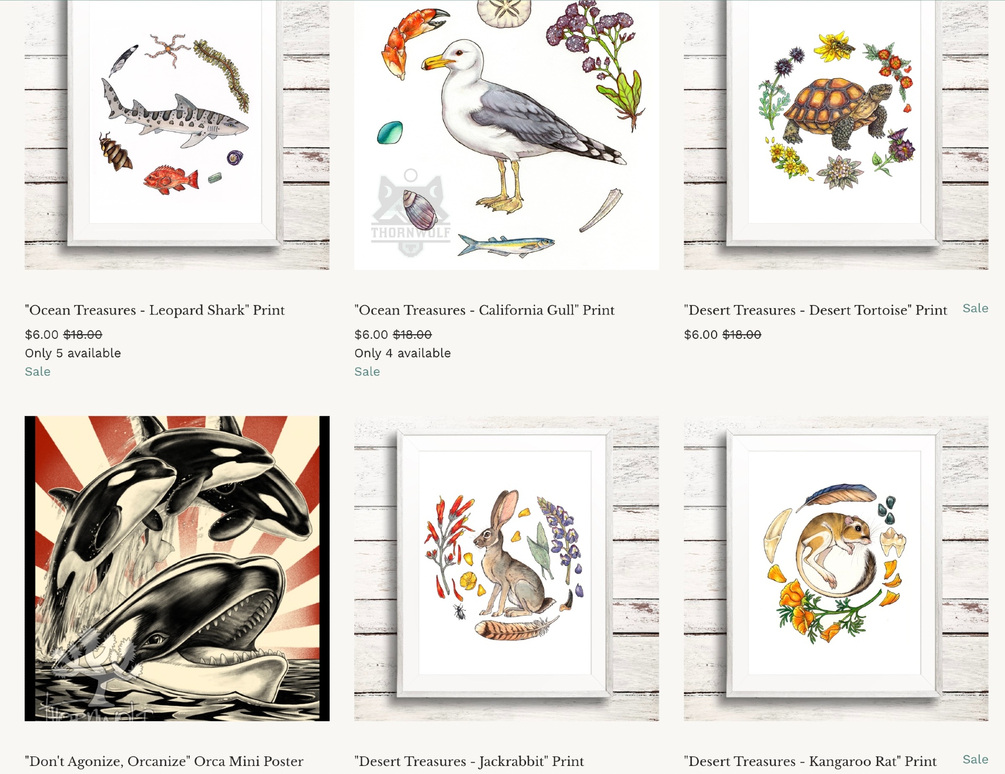Click the Thornwolf watermark logo on gull image
The width and height of the screenshot is (1005, 774).
pos(411,213)
